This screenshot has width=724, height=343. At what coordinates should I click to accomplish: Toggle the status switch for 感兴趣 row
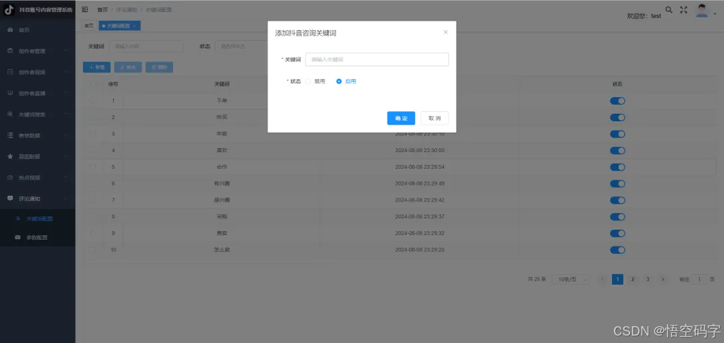point(617,200)
